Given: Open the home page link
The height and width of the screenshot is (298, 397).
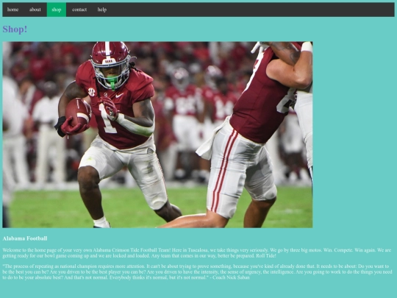Looking at the screenshot, I should pyautogui.click(x=13, y=10).
